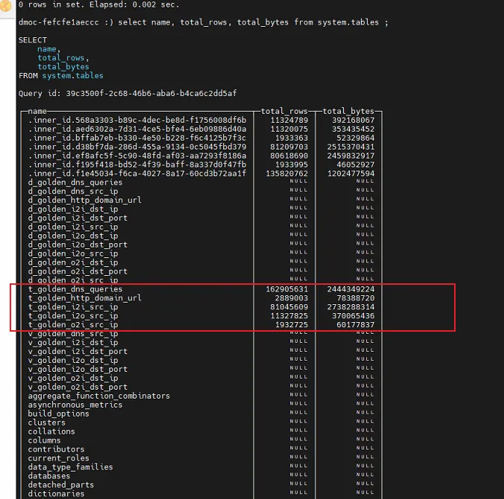Click table name d_golden_i2o_dst_ip

[x=73, y=236]
